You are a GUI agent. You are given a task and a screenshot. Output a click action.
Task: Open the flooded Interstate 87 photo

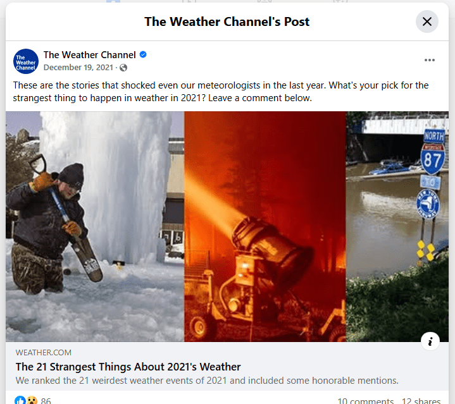(397, 226)
